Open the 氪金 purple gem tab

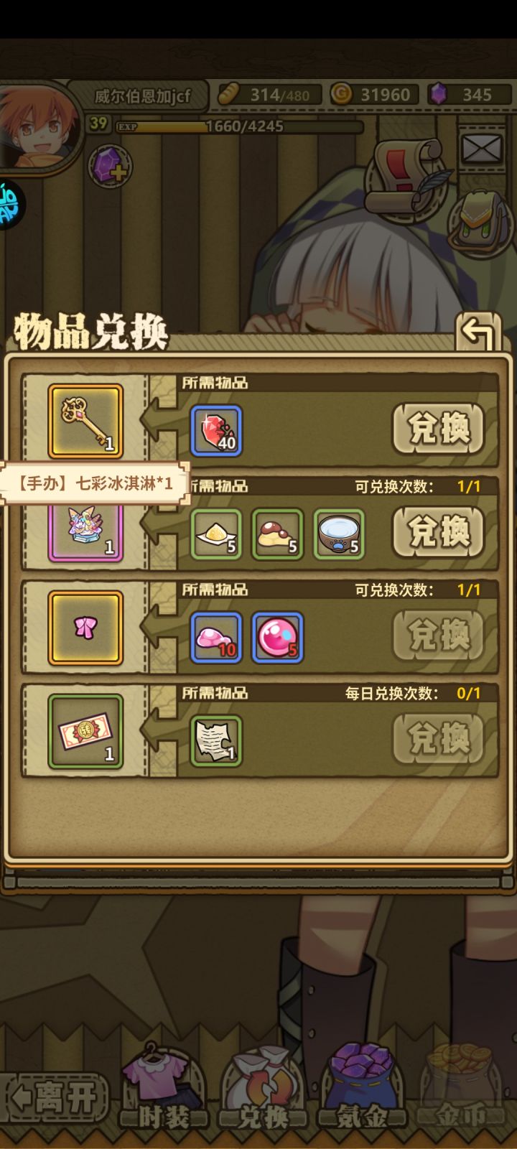[x=362, y=1089]
